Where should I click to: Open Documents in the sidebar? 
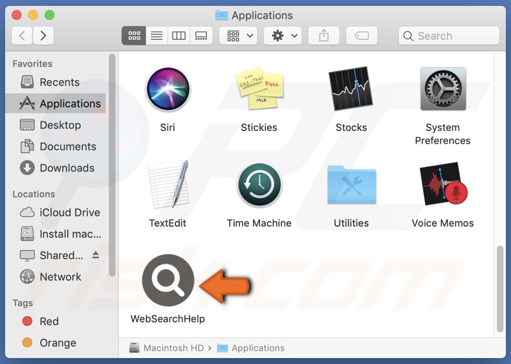click(x=56, y=146)
